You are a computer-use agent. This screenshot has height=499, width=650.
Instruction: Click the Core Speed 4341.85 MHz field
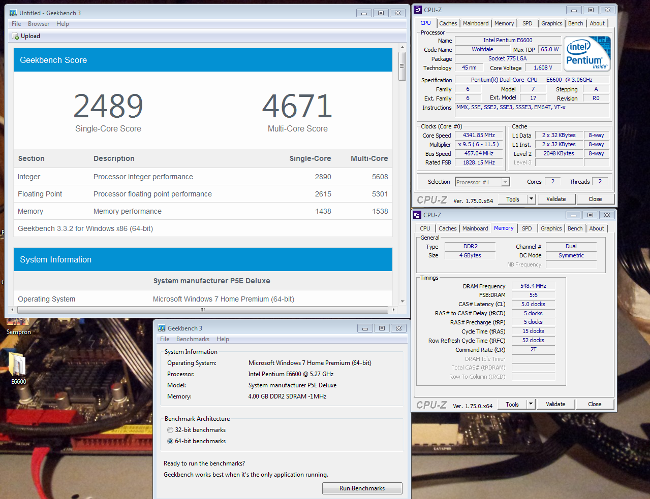pos(479,136)
